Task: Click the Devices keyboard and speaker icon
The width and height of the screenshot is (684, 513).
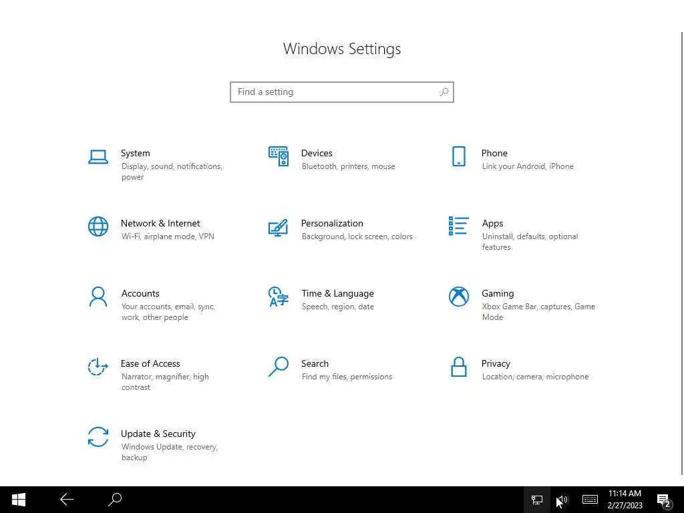Action: tap(279, 156)
